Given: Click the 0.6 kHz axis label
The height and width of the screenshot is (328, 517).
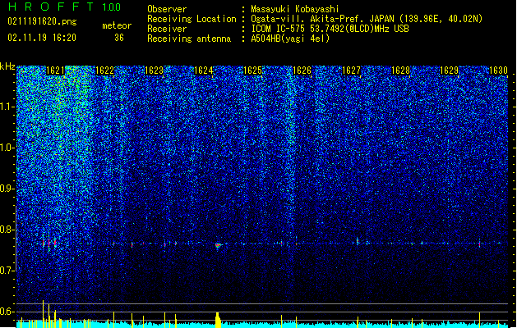Looking at the screenshot, I should tap(7, 312).
